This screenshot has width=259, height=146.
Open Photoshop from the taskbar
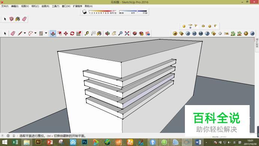click(x=85, y=142)
